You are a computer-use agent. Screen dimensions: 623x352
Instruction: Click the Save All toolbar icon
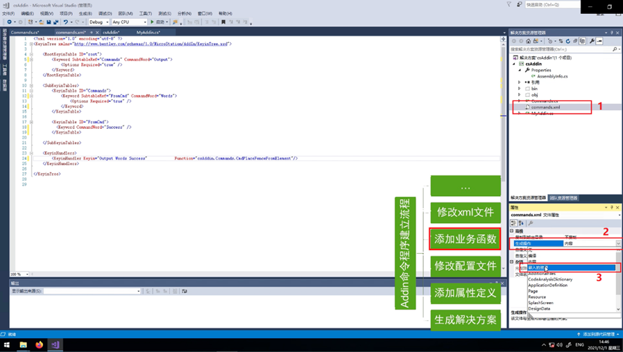coord(56,21)
